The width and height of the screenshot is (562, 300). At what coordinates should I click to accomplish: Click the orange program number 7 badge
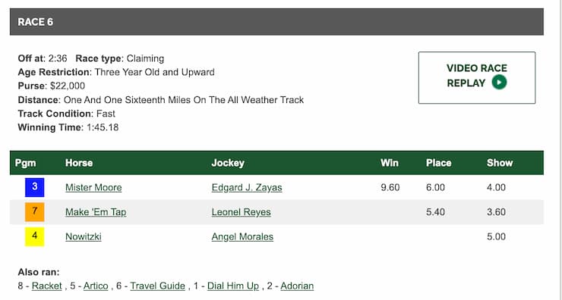coord(34,212)
